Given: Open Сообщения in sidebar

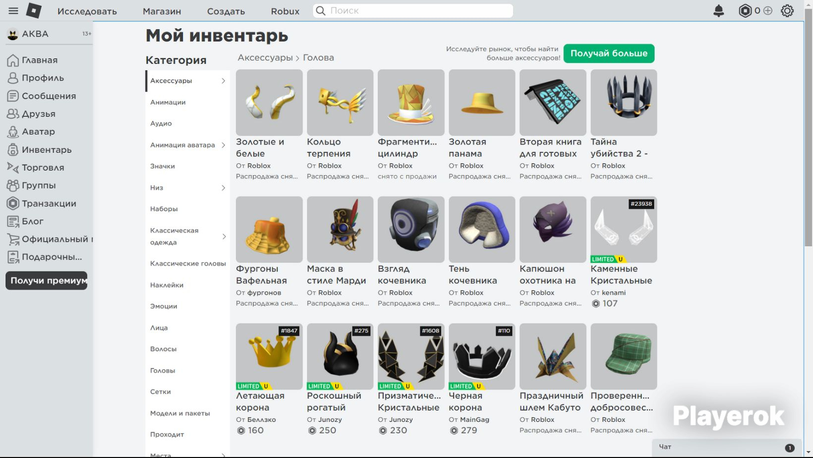Looking at the screenshot, I should point(41,96).
